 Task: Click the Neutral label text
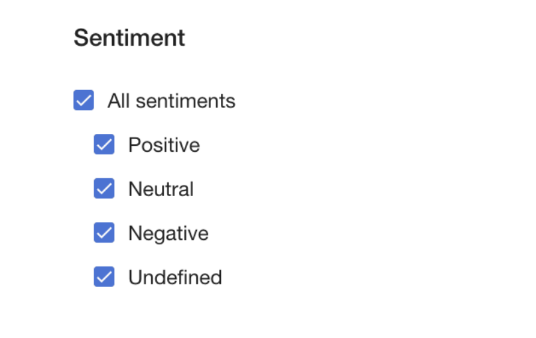click(x=161, y=189)
